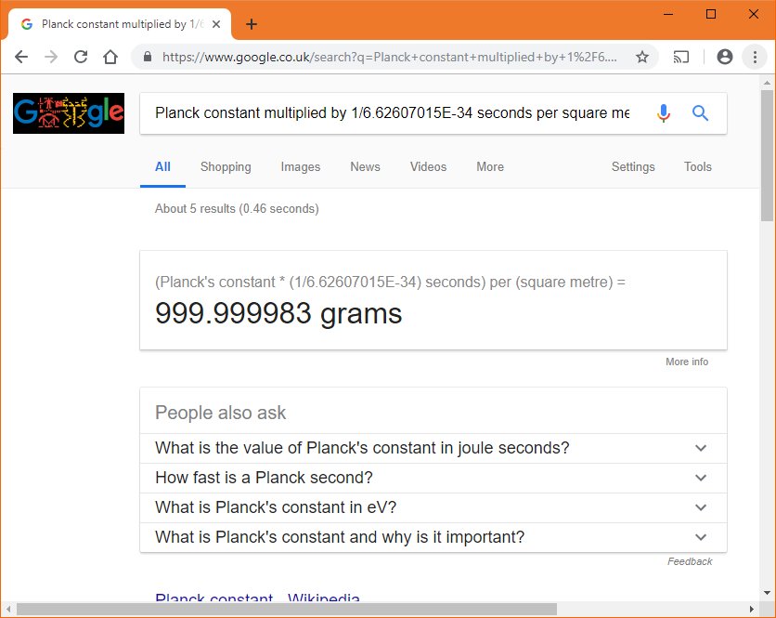The image size is (776, 618).
Task: Click the vertical scrollbar down arrow
Action: 767,593
